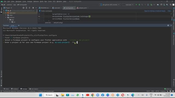Open the Problems tool window
175x98 pixels.
(14, 89)
